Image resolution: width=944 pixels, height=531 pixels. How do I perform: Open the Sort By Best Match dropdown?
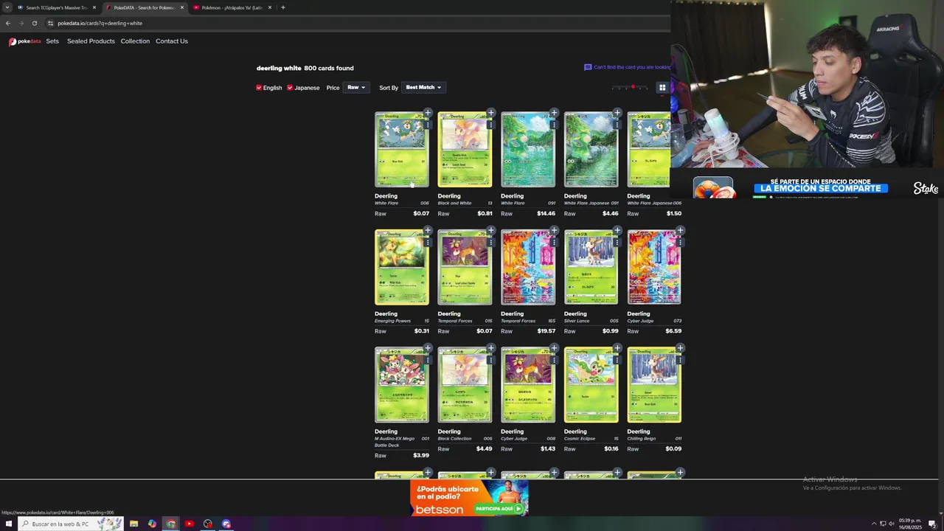pyautogui.click(x=423, y=88)
